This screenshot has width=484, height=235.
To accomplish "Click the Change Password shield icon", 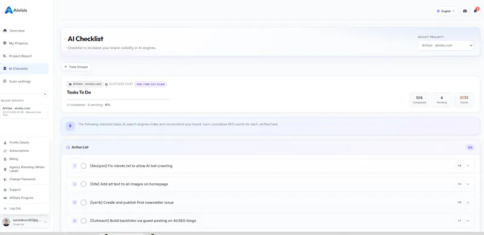I will coord(5,180).
